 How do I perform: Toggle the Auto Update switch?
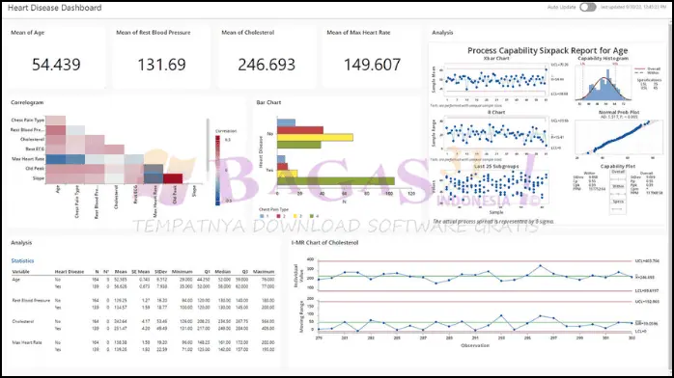(x=588, y=8)
